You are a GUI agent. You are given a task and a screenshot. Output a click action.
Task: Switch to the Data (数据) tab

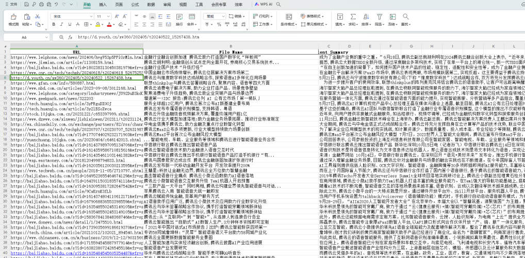click(151, 5)
